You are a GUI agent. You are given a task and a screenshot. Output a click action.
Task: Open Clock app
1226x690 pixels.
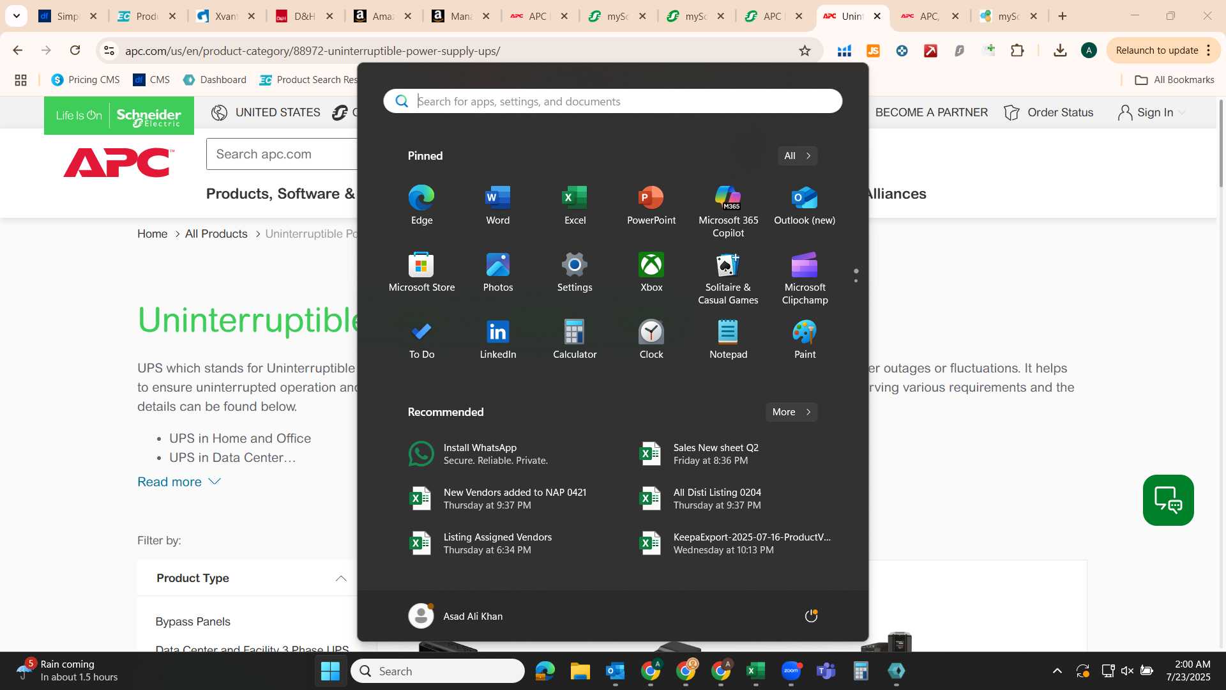pos(651,340)
